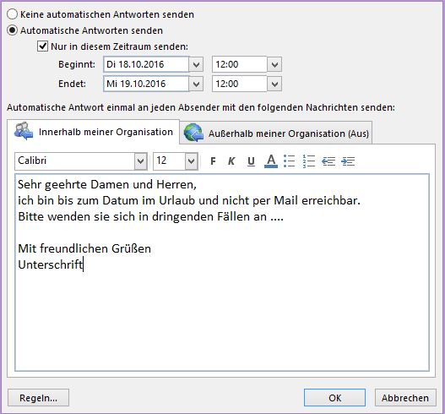
Task: Confirm settings with the OK button
Action: (334, 398)
